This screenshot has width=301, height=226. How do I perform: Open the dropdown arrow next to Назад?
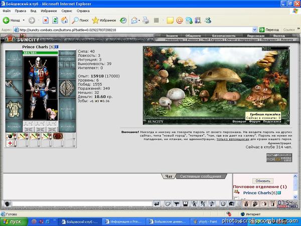[24, 20]
